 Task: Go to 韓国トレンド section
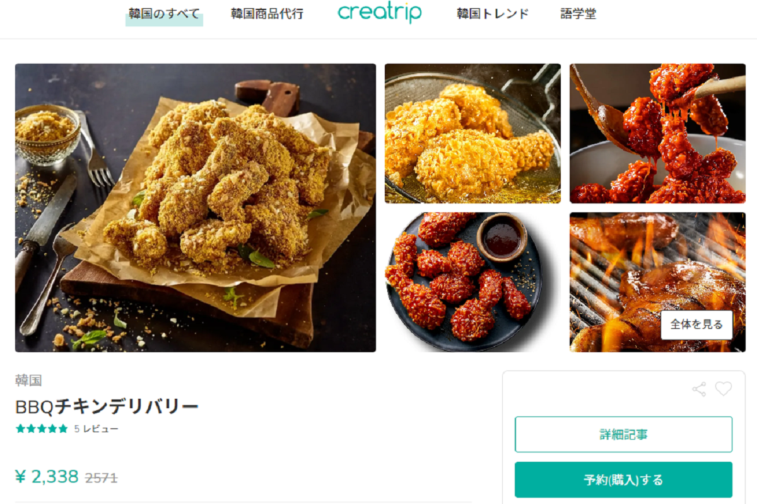(493, 14)
